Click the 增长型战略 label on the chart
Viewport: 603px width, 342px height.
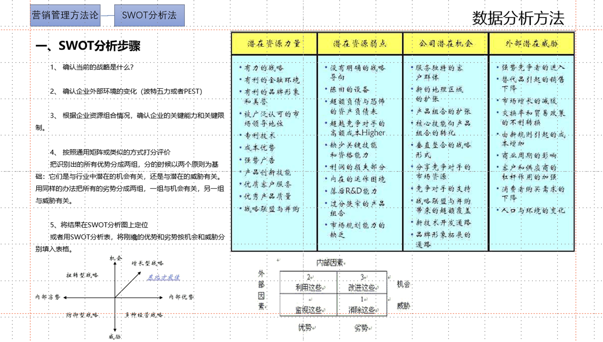pyautogui.click(x=147, y=263)
